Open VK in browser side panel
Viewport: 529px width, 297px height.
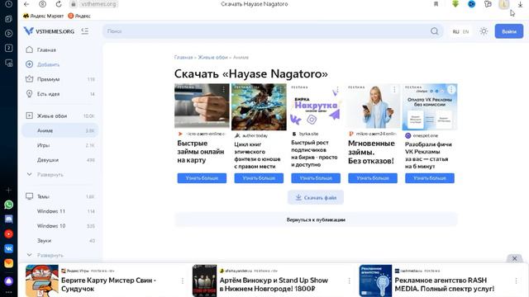[x=9, y=248]
